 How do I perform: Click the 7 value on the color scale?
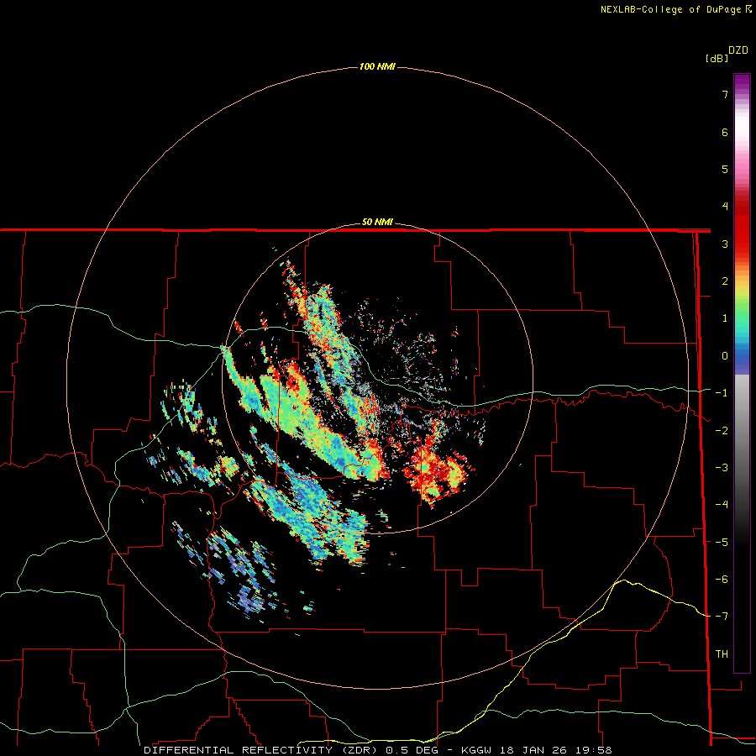click(x=725, y=94)
